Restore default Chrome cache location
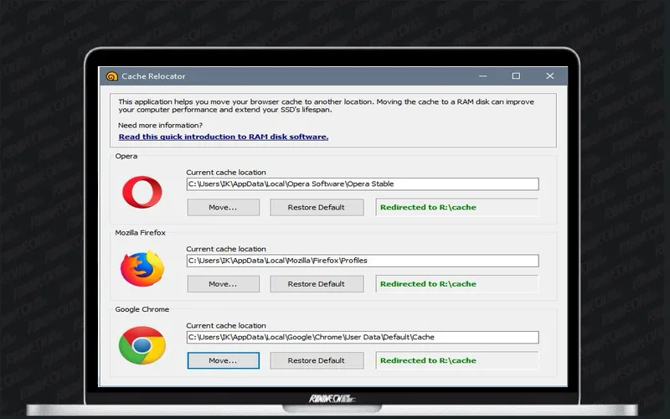 pyautogui.click(x=317, y=360)
